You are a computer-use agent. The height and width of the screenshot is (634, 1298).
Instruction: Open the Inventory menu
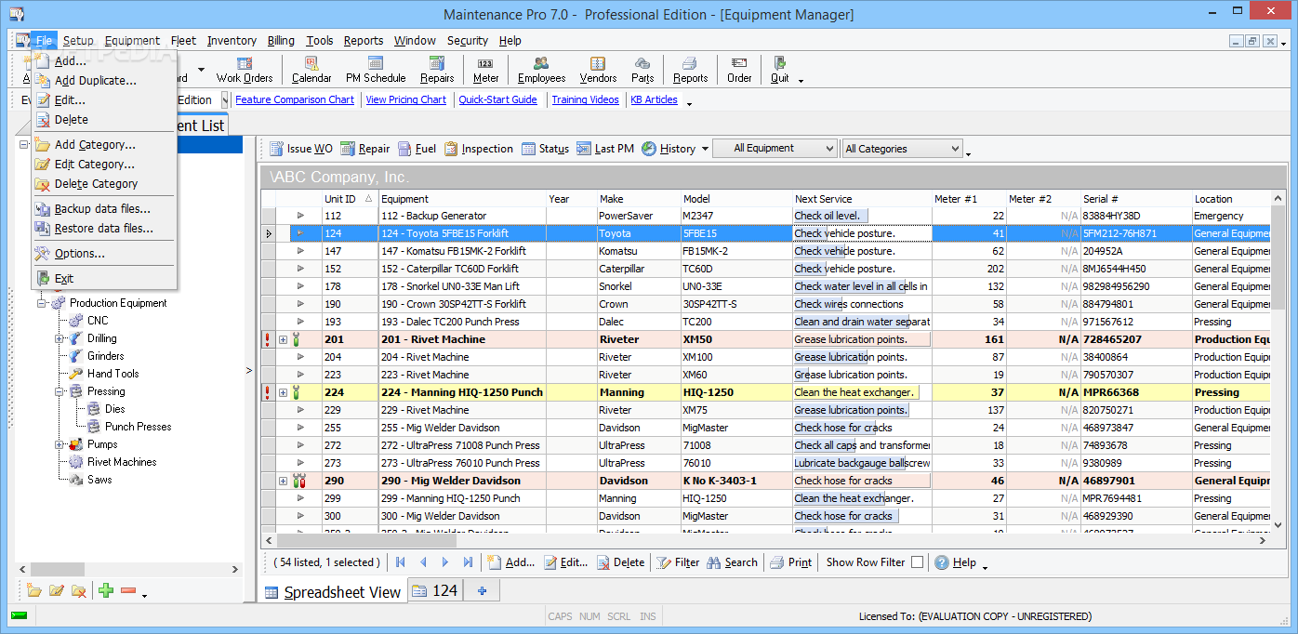click(232, 41)
